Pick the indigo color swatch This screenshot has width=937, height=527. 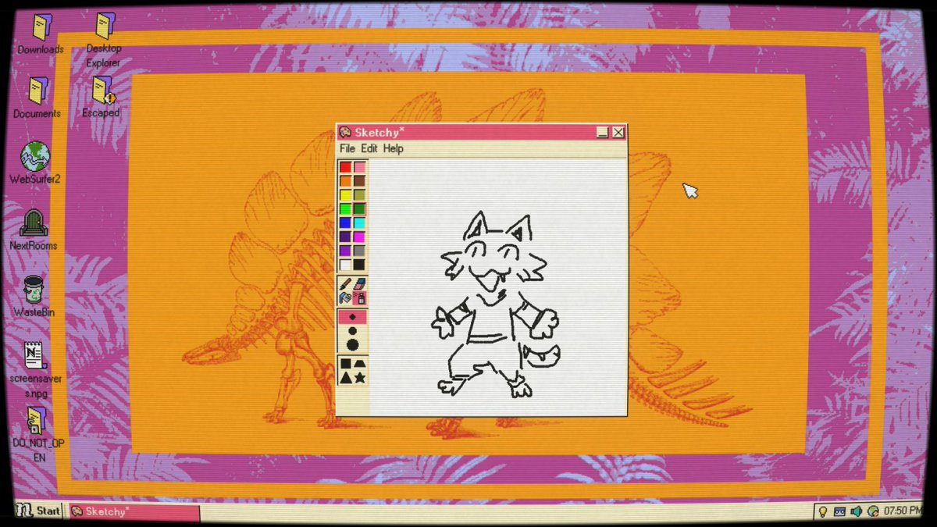tap(345, 236)
